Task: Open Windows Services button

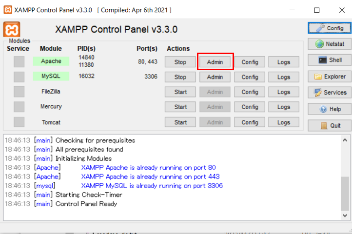Action: tap(330, 93)
